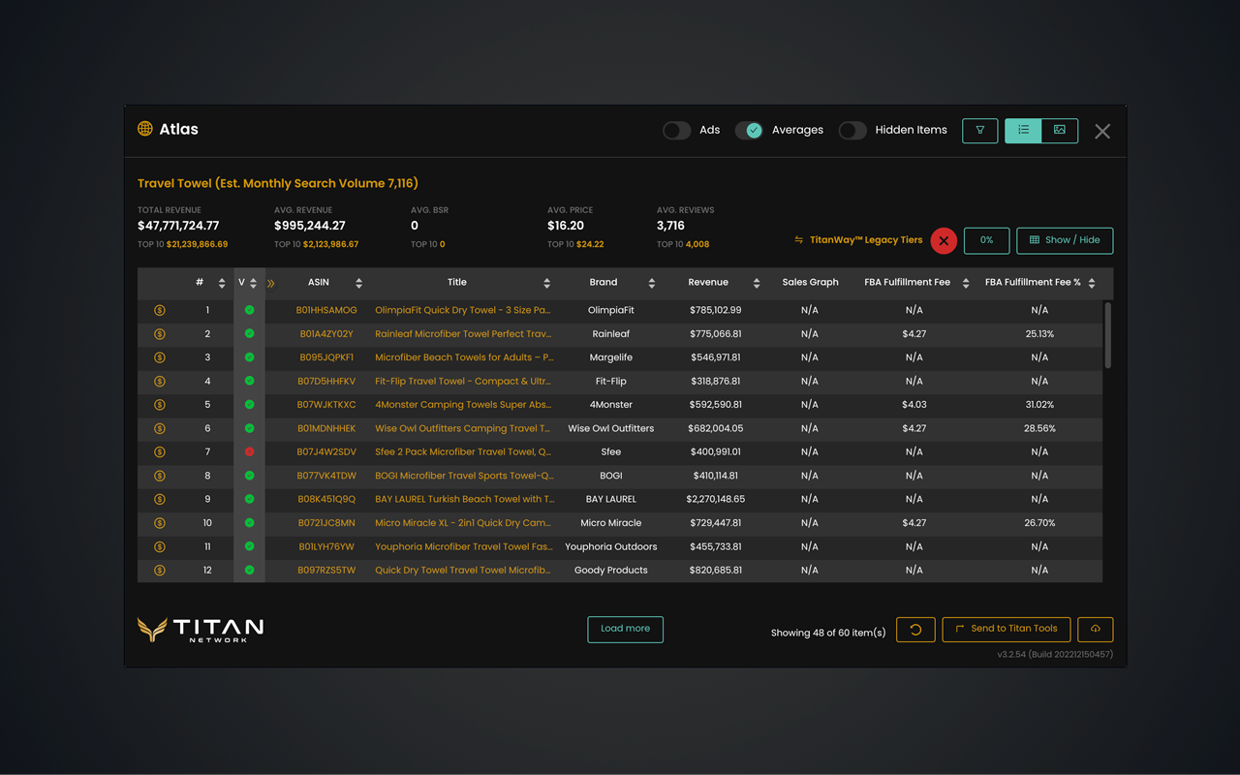Screen dimensions: 1240x775
Task: Open the filter funnel button
Action: (x=980, y=131)
